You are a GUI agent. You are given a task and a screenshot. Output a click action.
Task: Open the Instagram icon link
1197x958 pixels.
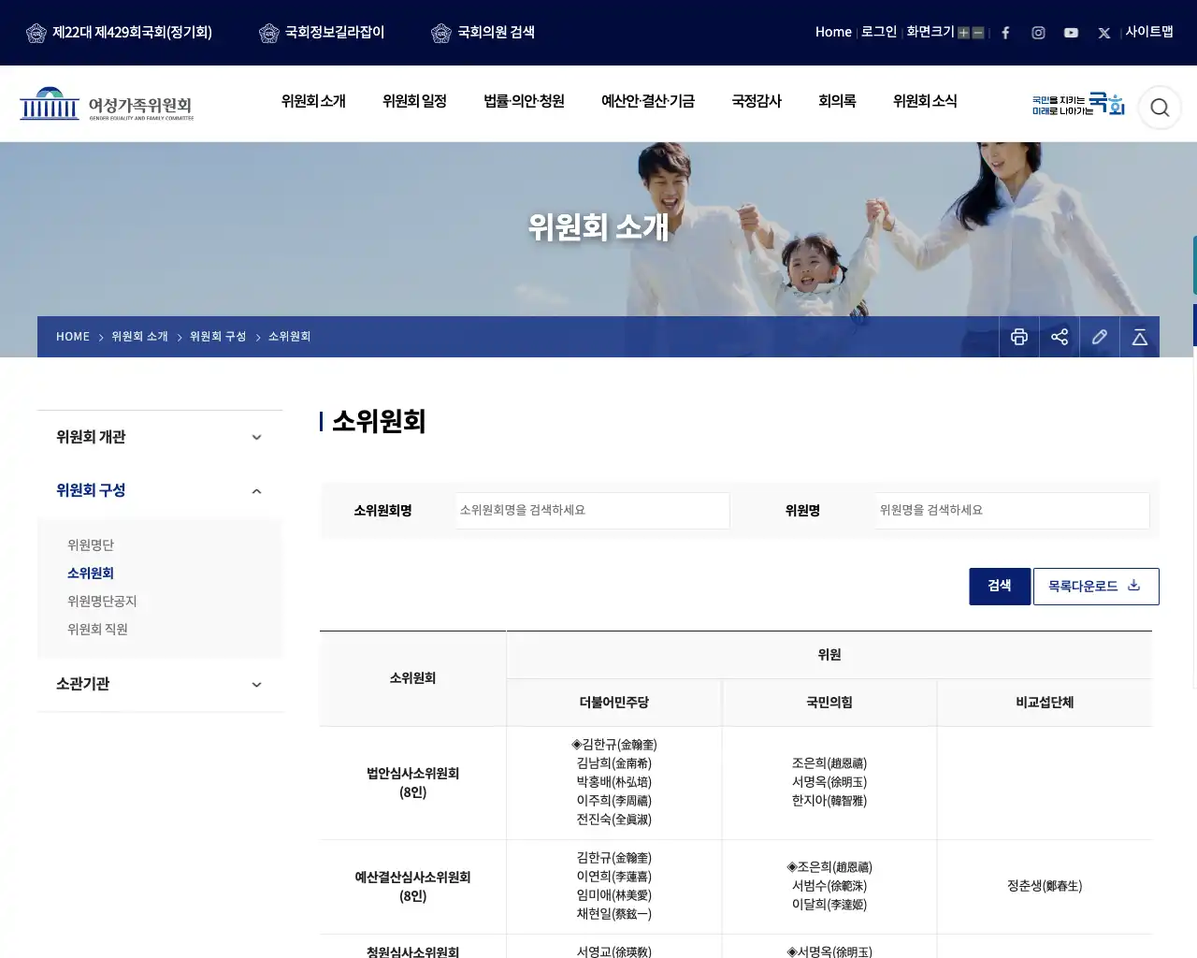1038,33
